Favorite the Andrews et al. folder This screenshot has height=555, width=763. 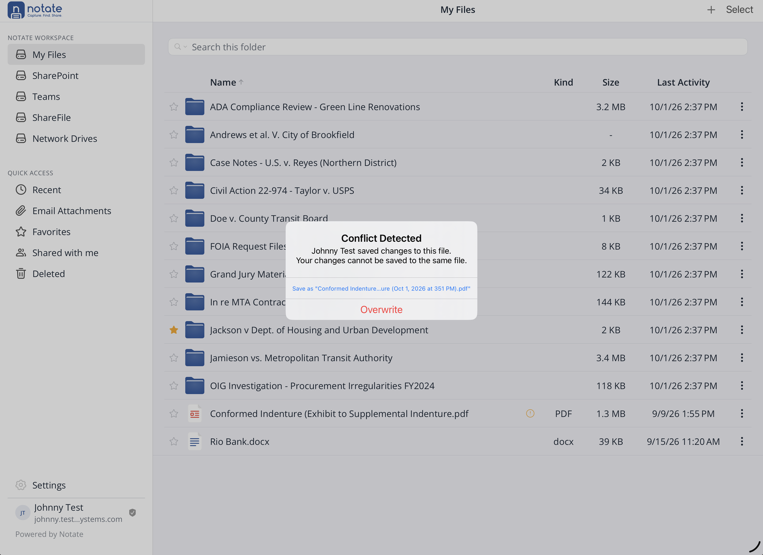[174, 134]
